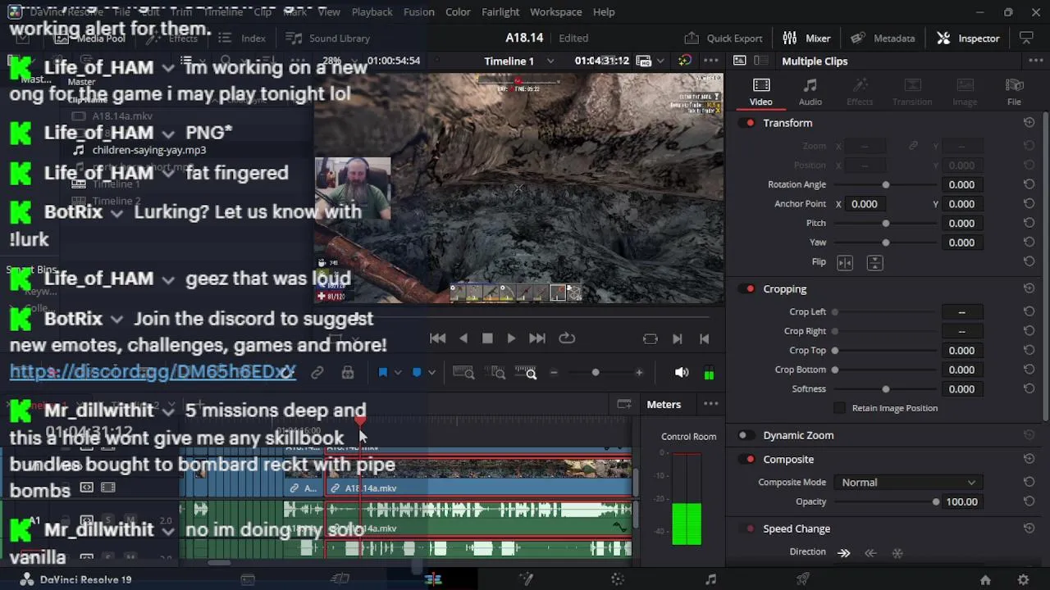Open the Color menu

tap(458, 11)
